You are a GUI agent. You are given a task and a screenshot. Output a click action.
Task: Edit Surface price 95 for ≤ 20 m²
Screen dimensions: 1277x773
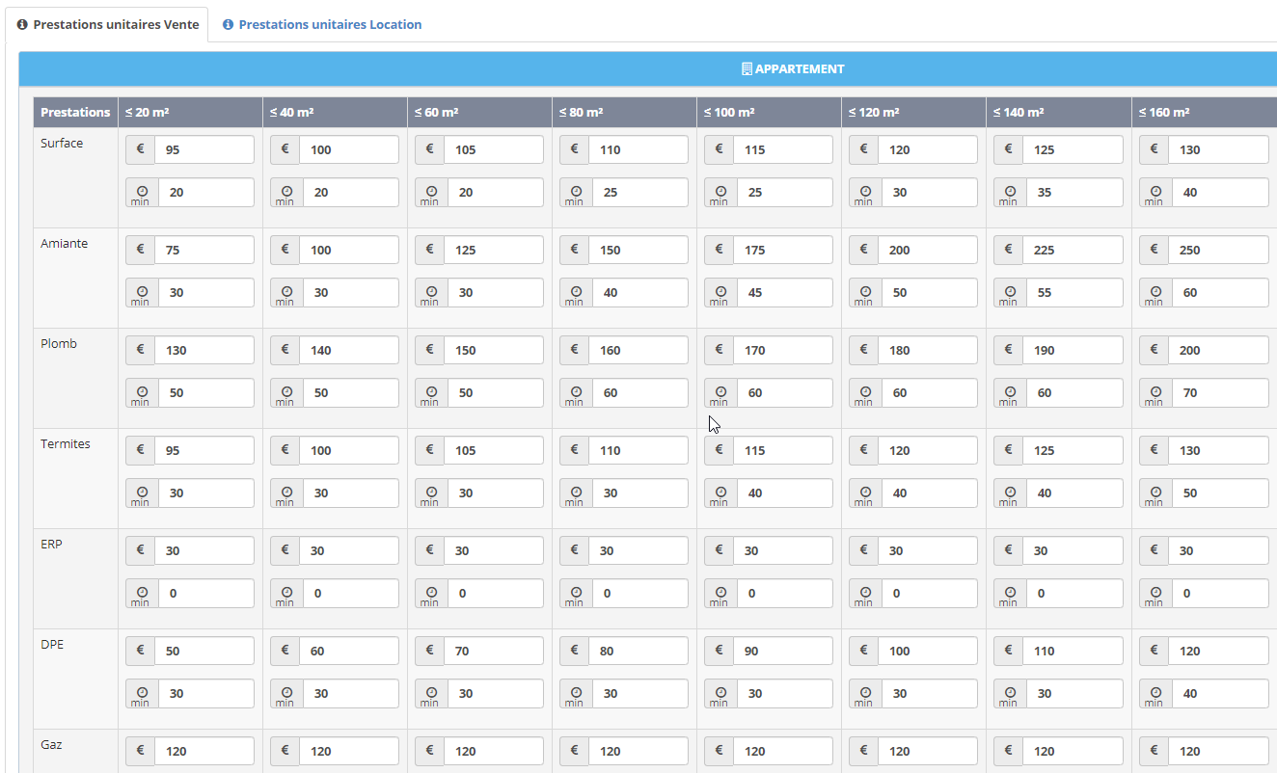pyautogui.click(x=204, y=149)
